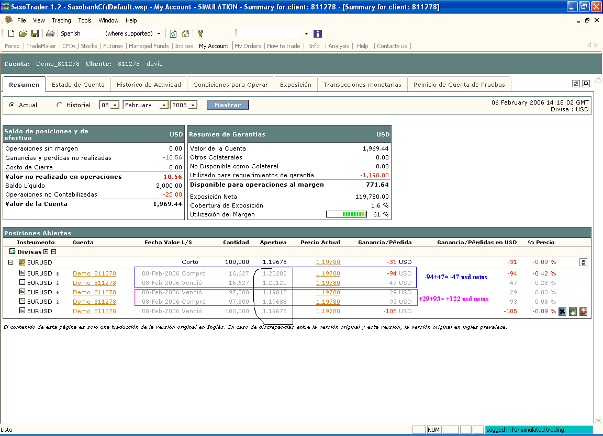The width and height of the screenshot is (603, 436).
Task: Open the Estado de Cuenta tab
Action: click(x=78, y=85)
